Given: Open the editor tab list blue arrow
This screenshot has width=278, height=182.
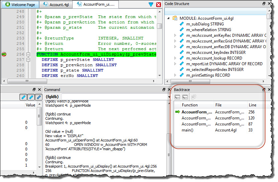Looking at the screenshot, I should 151,5.
